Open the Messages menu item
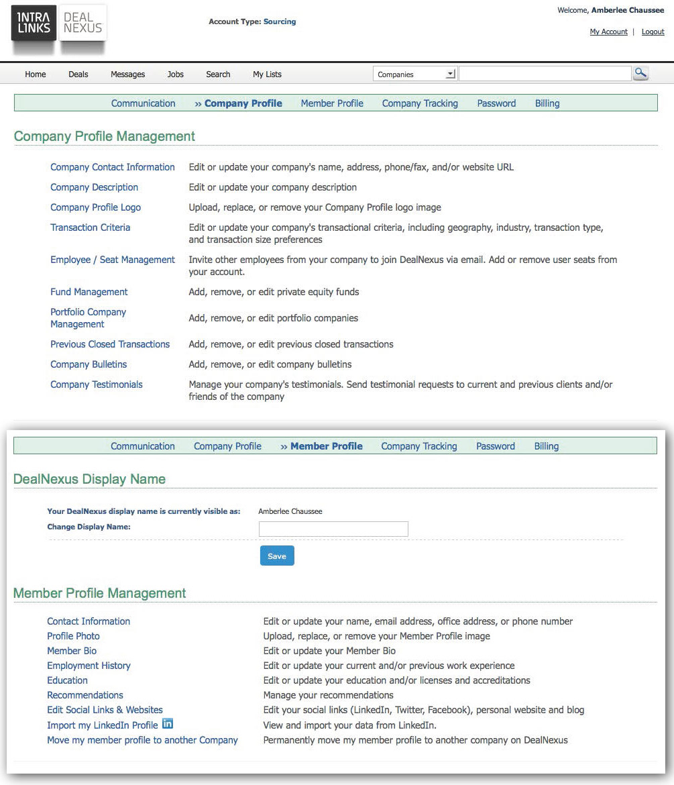 [x=127, y=74]
